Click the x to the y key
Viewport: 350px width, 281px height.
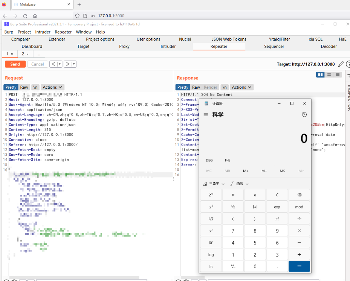[x=211, y=231]
